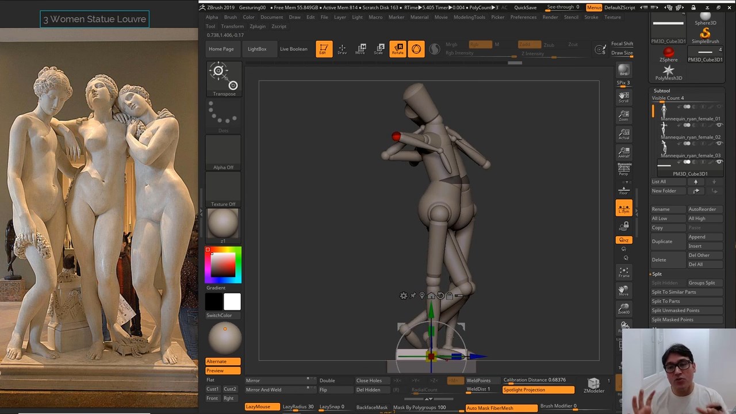Select the Scale transform tool

[x=379, y=49]
